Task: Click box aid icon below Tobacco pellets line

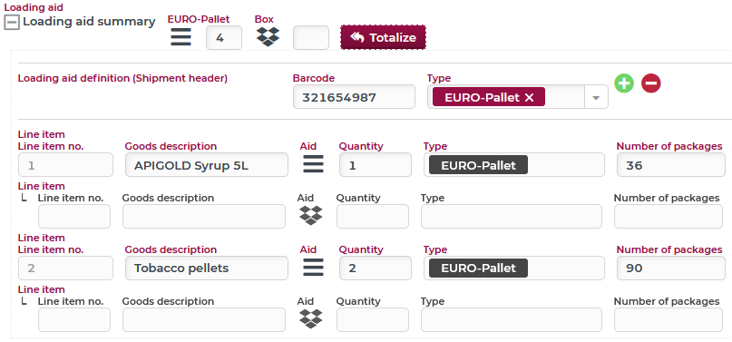Action: (x=310, y=318)
